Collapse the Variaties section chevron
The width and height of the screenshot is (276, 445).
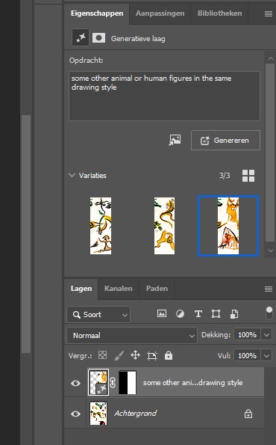(x=72, y=175)
